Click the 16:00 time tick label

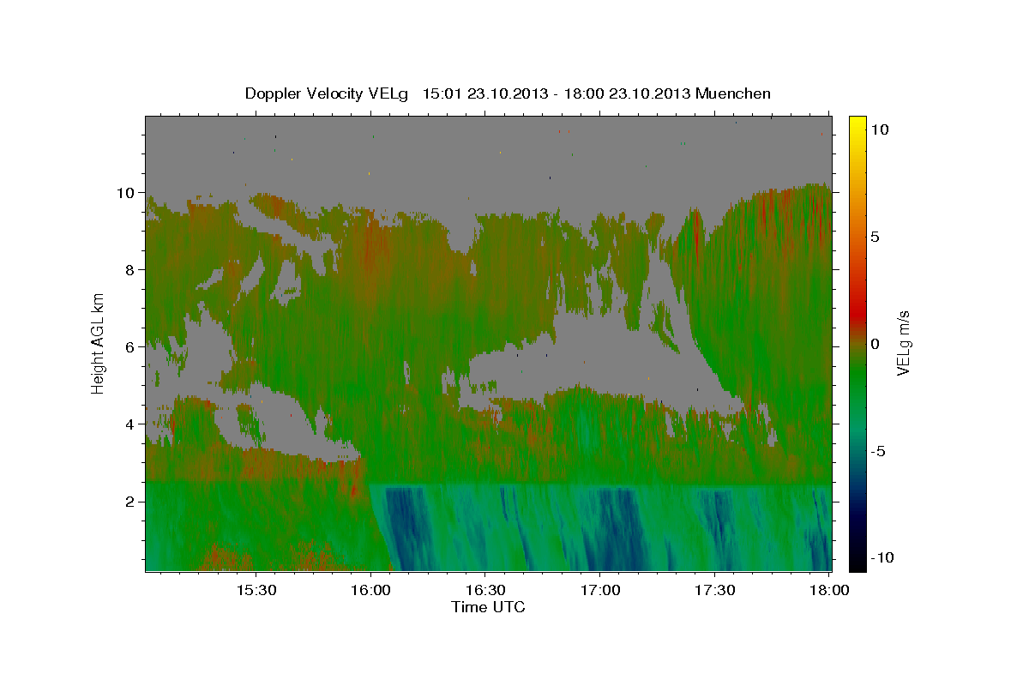370,590
